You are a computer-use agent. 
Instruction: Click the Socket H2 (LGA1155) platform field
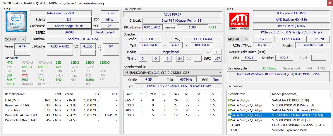pyautogui.click(x=83, y=39)
